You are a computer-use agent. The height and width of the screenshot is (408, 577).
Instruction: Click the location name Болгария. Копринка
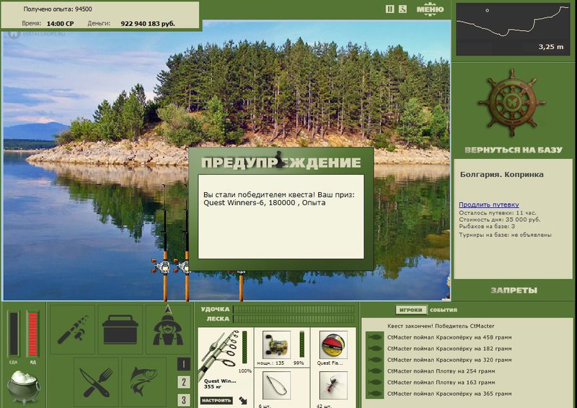[501, 174]
